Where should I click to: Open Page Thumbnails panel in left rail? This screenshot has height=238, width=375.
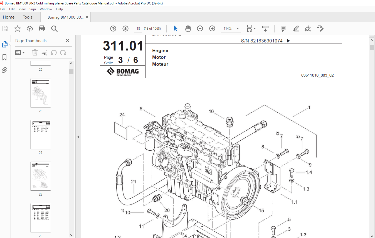5,44
